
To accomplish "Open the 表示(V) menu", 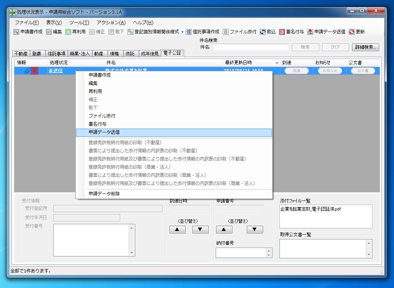I will pos(54,23).
